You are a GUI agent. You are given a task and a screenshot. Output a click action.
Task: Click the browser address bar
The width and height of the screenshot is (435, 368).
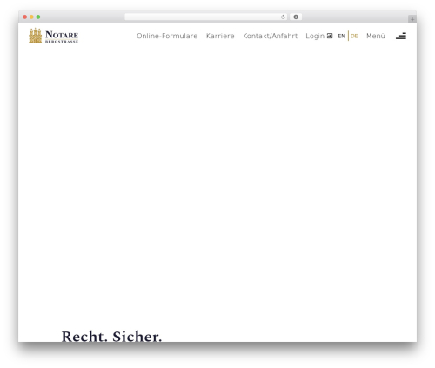pos(205,17)
